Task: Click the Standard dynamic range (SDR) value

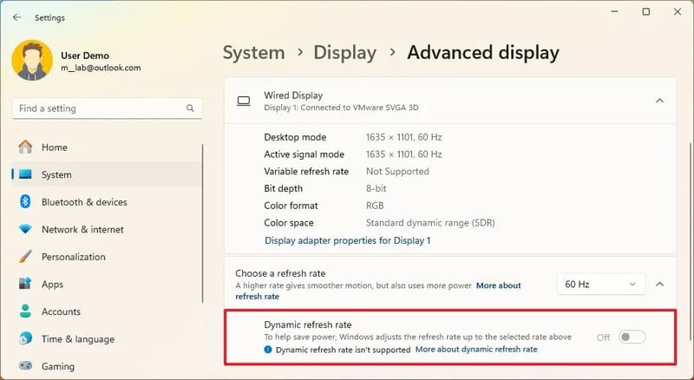Action: (x=430, y=223)
